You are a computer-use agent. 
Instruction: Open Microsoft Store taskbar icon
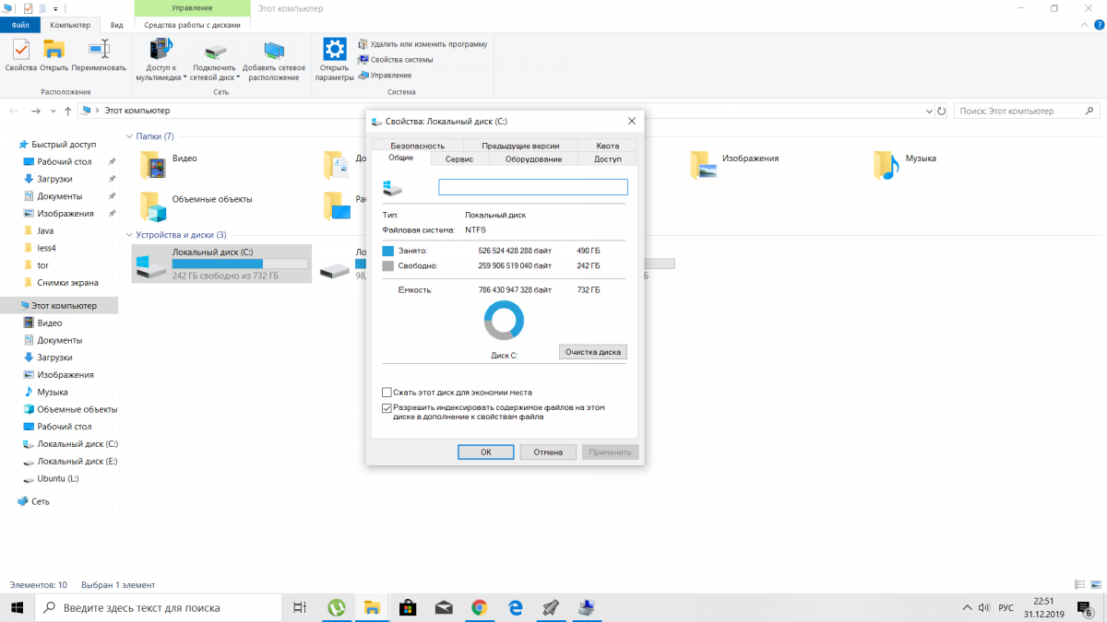click(x=408, y=607)
